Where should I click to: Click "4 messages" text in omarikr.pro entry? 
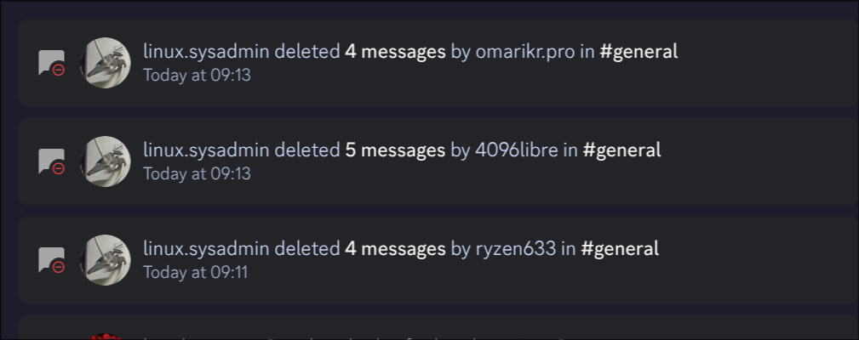tap(395, 52)
